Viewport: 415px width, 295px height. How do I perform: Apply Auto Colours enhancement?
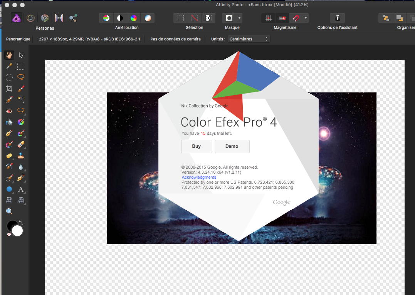point(134,18)
